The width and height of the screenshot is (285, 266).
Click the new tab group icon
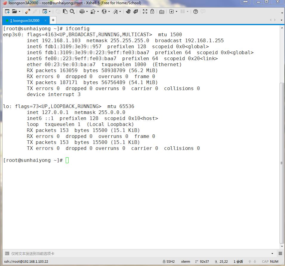[171, 11]
